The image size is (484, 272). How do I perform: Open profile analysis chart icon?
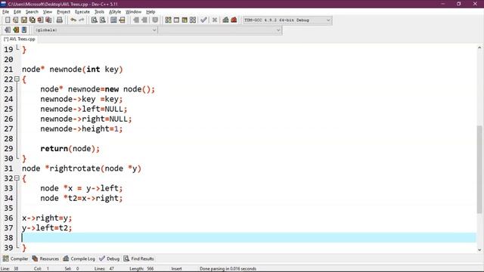225,20
